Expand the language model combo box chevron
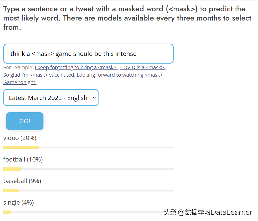Image resolution: width=258 pixels, height=221 pixels. tap(93, 97)
